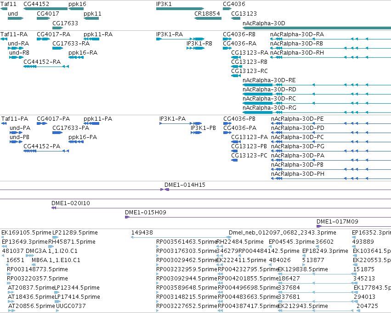This screenshot has width=391, height=313.
Task: Click transcript ppk11-RA label
Action: coord(98,34)
